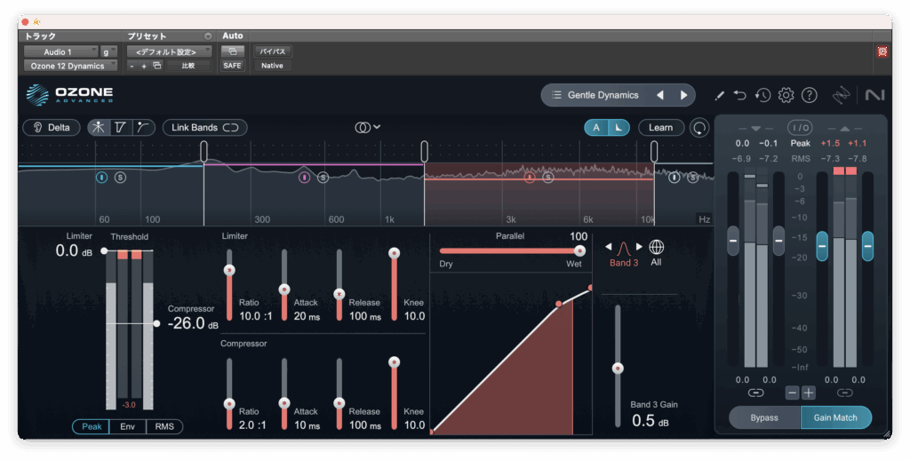Viewport: 910px width, 460px height.
Task: Go to next preset with right arrow
Action: [x=683, y=95]
